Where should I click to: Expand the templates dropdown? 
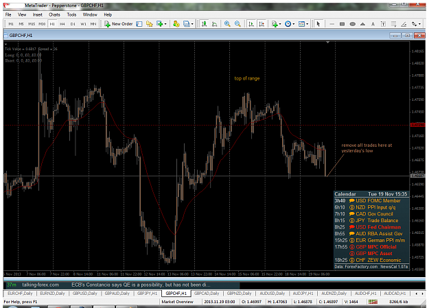[x=308, y=24]
